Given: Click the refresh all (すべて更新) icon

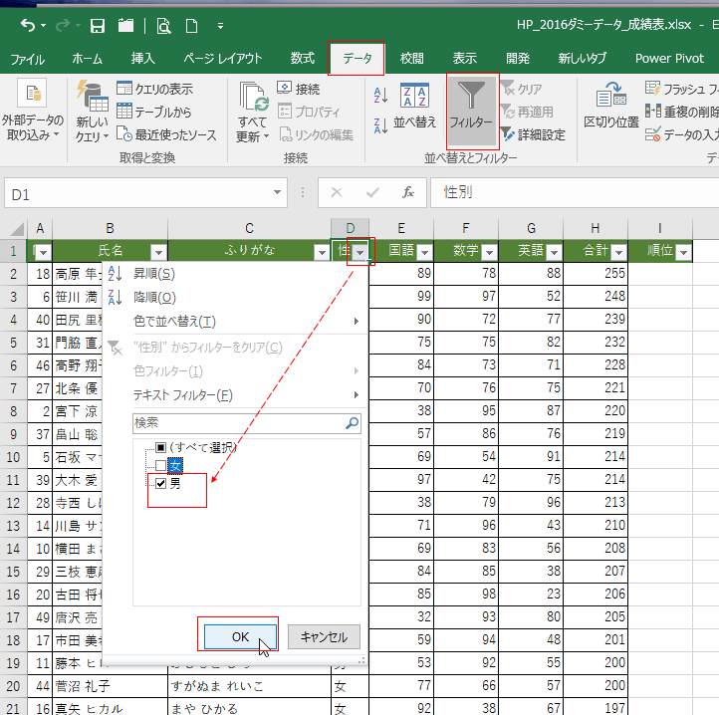Looking at the screenshot, I should (x=253, y=110).
